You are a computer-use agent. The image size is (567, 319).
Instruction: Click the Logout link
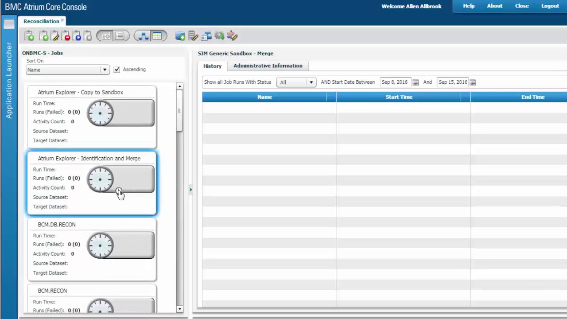(550, 6)
